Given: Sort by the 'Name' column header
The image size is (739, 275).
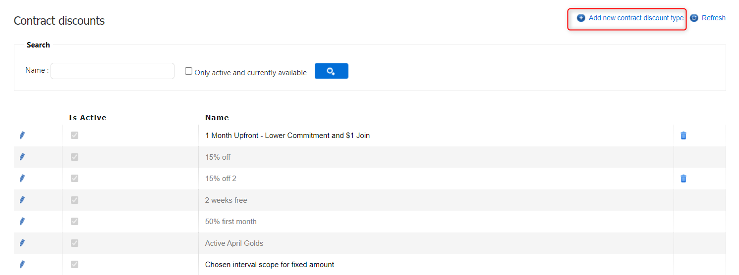Looking at the screenshot, I should click(x=217, y=118).
